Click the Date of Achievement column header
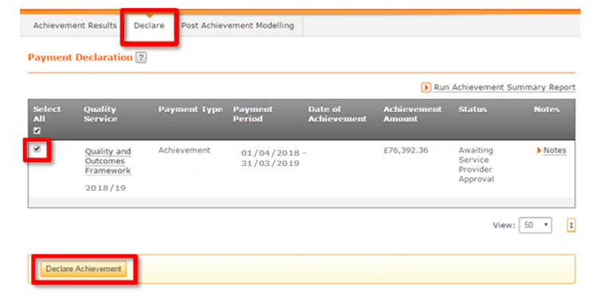This screenshot has width=610, height=306. pyautogui.click(x=338, y=114)
